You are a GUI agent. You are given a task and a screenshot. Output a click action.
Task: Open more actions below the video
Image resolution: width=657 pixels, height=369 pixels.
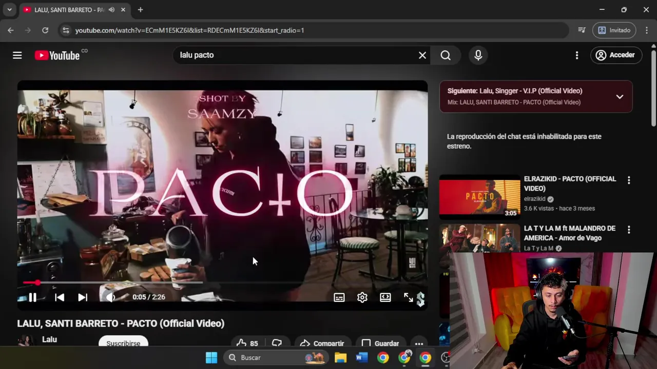[x=419, y=343]
